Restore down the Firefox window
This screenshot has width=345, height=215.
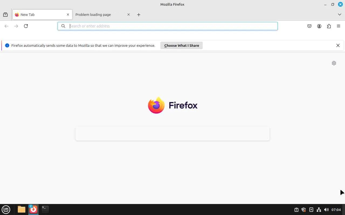pos(333,4)
